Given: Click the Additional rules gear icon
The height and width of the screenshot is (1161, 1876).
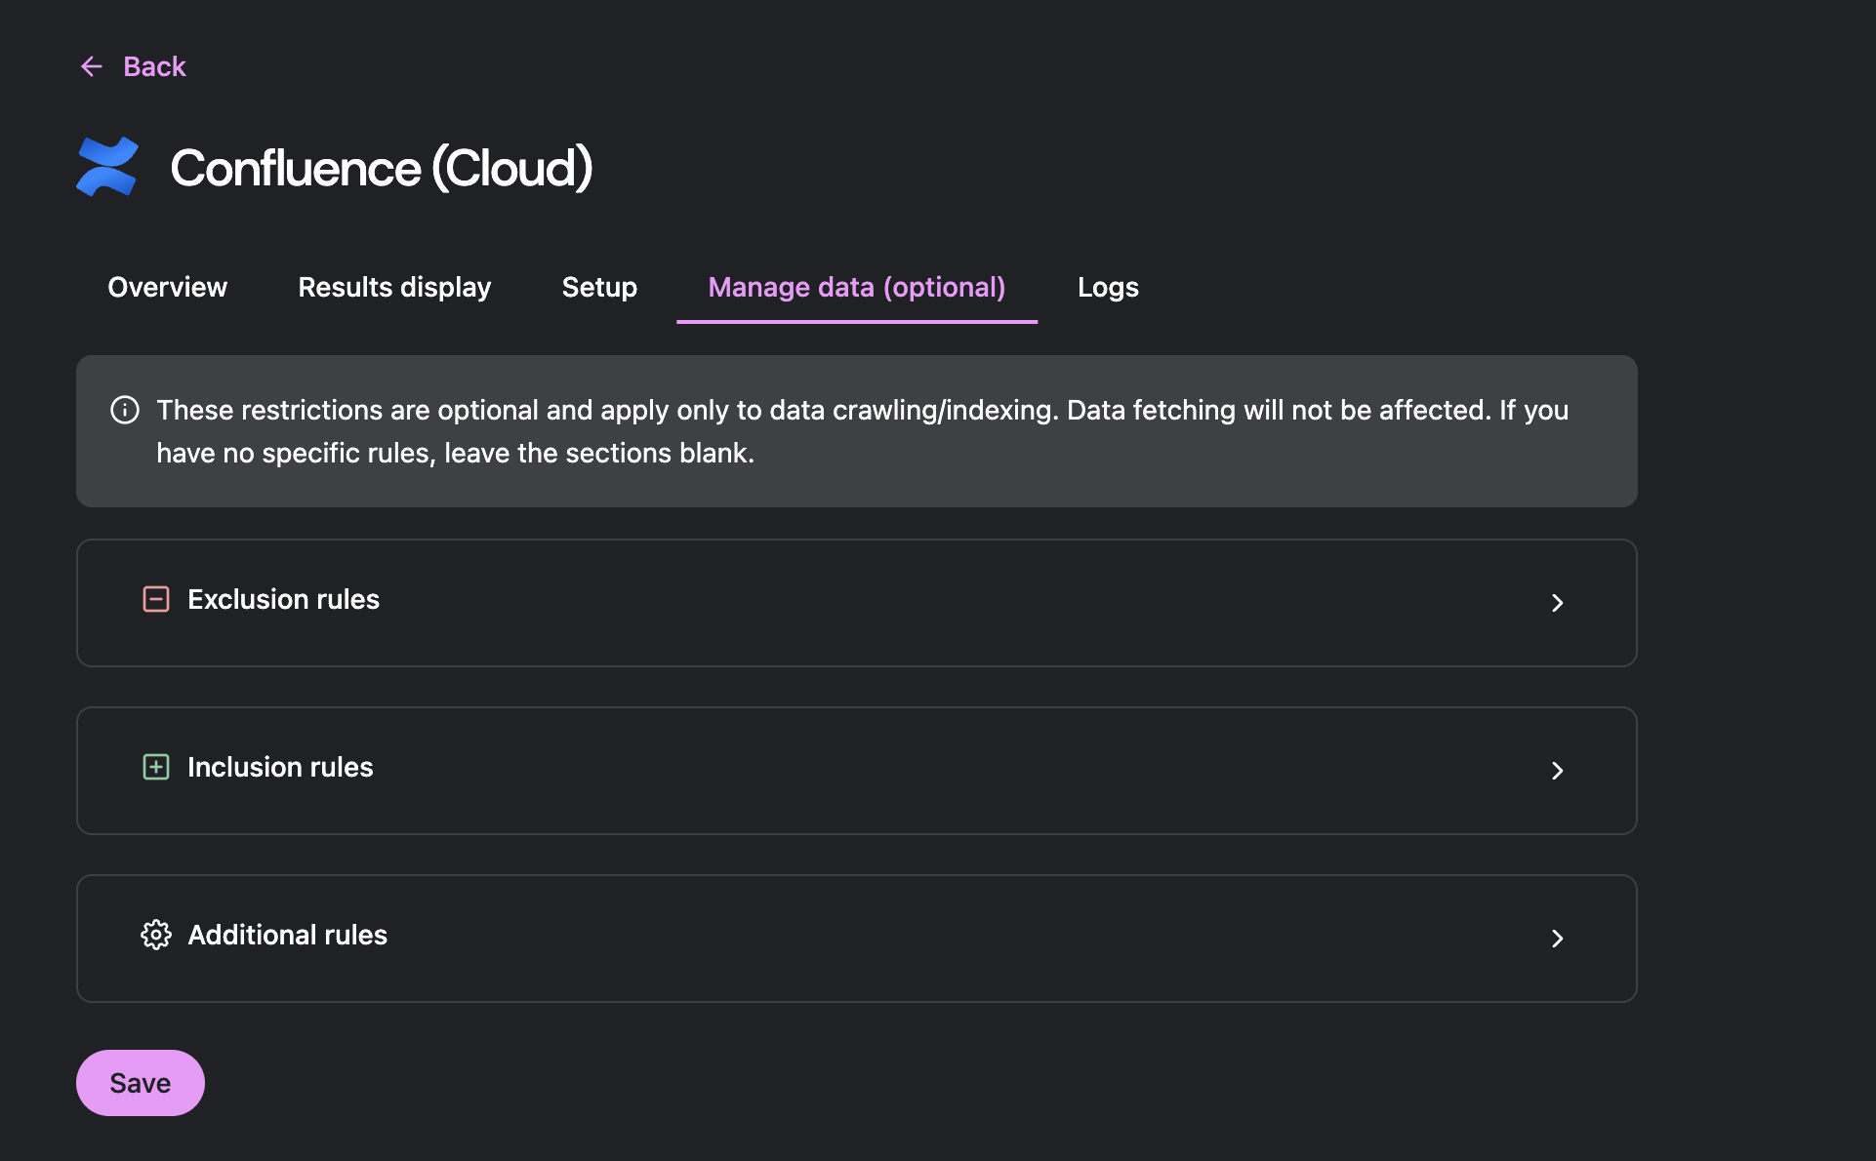Looking at the screenshot, I should click(x=156, y=935).
